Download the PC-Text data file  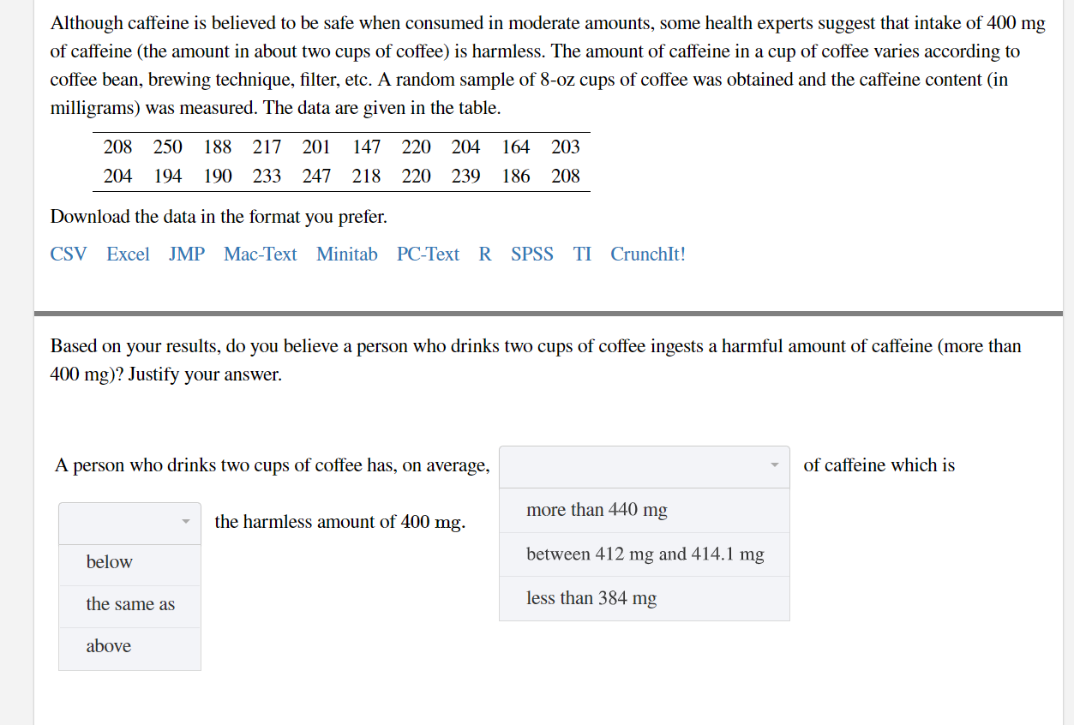pos(427,254)
